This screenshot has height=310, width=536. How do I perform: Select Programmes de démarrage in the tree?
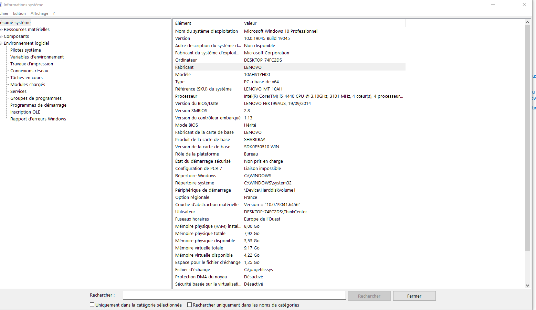[38, 105]
